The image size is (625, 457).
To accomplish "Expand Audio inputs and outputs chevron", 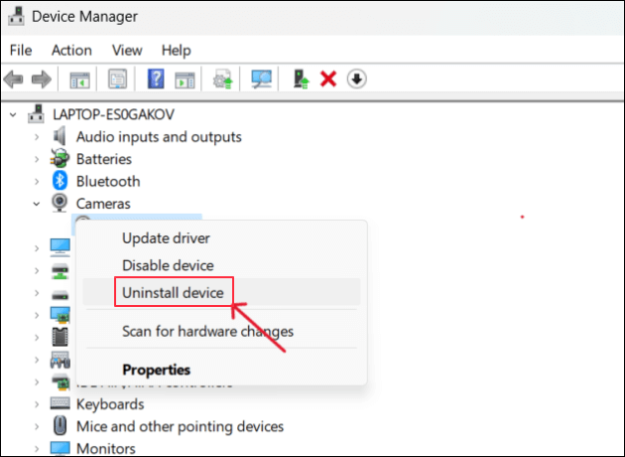I will click(37, 137).
